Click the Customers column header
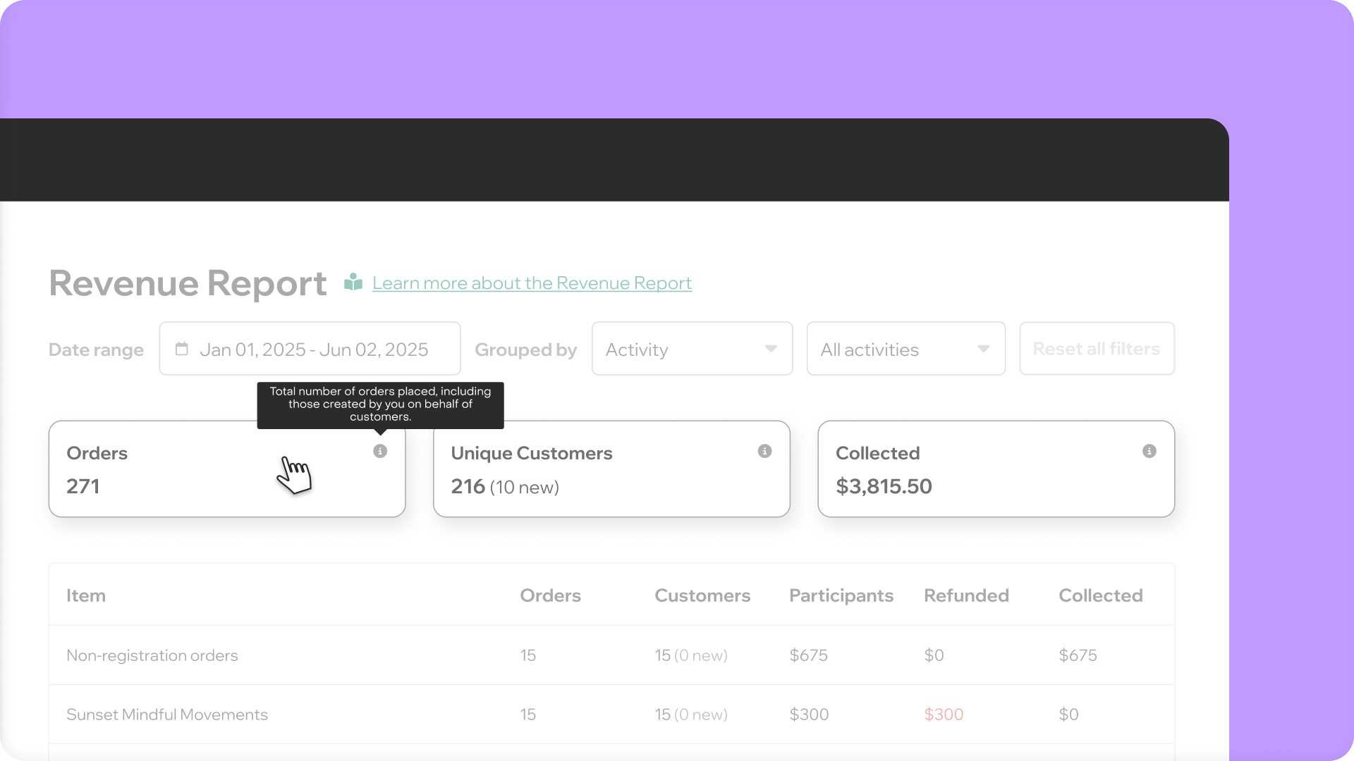This screenshot has width=1354, height=761. pyautogui.click(x=702, y=595)
